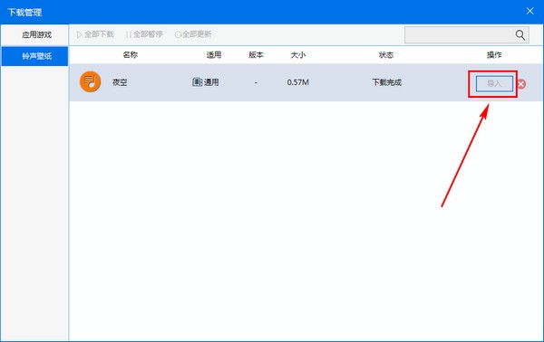The image size is (544, 342).
Task: Switch to the 应用游戏 tab
Action: tap(34, 34)
